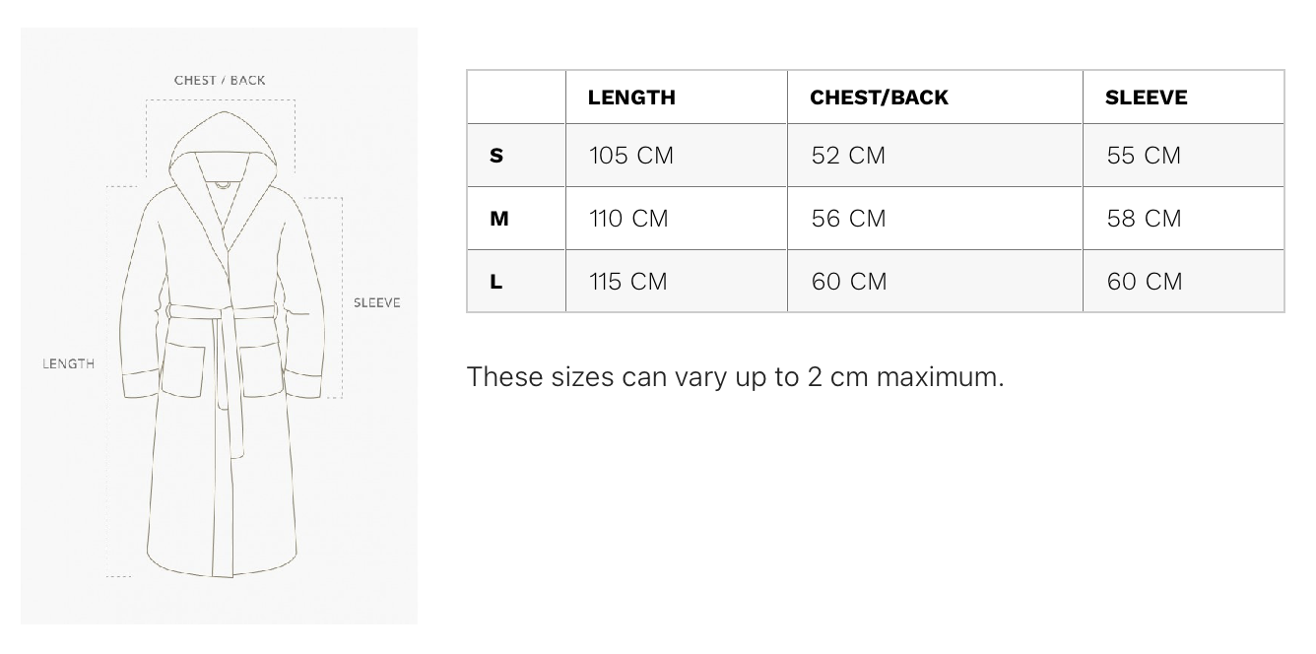Viewport: 1316px width, 654px height.
Task: Click the S size row label
Action: tap(516, 156)
